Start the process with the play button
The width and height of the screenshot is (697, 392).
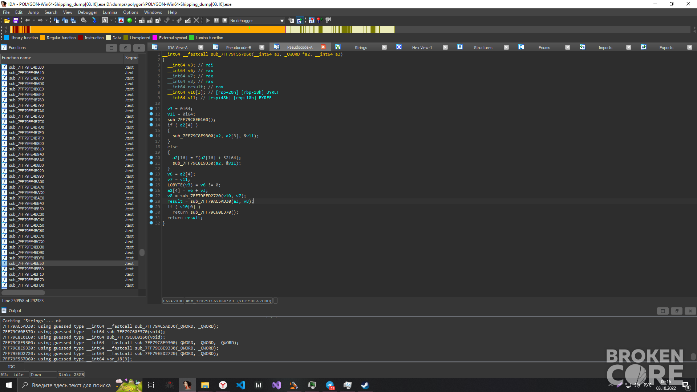(208, 21)
